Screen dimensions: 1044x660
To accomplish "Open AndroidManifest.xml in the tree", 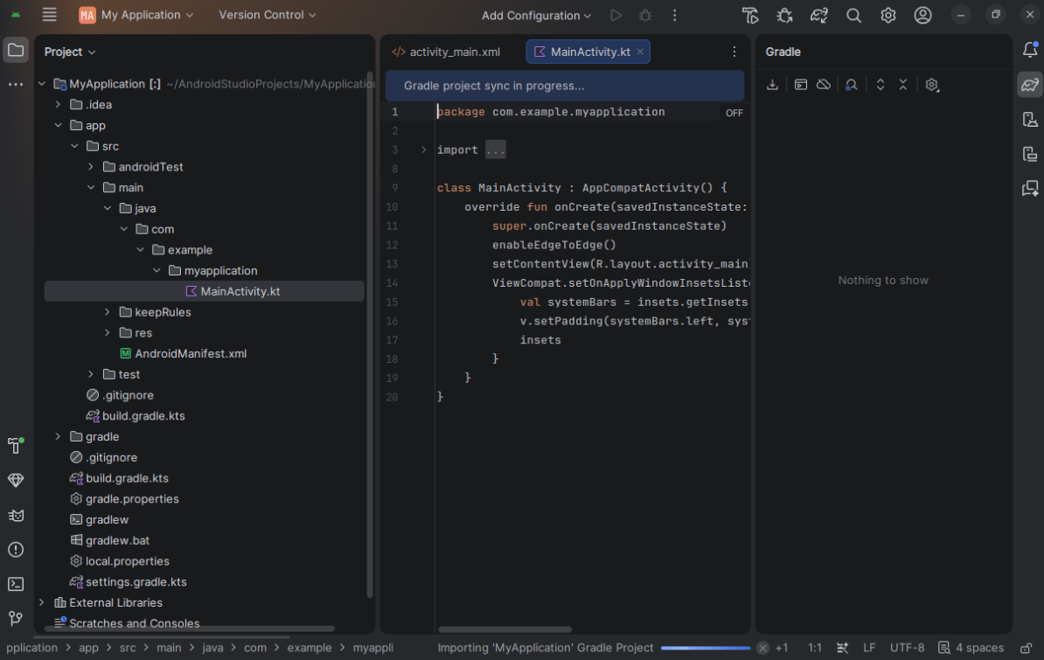I will (x=183, y=354).
